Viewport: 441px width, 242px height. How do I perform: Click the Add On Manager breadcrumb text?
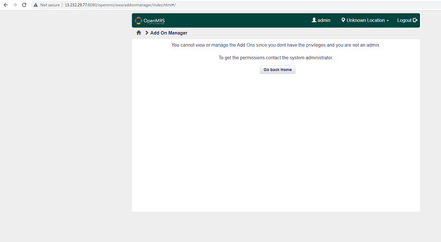click(169, 33)
